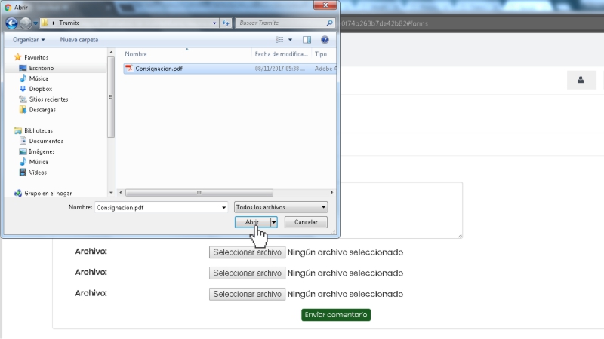Click the refresh folder icon
The width and height of the screenshot is (604, 339).
click(x=227, y=23)
